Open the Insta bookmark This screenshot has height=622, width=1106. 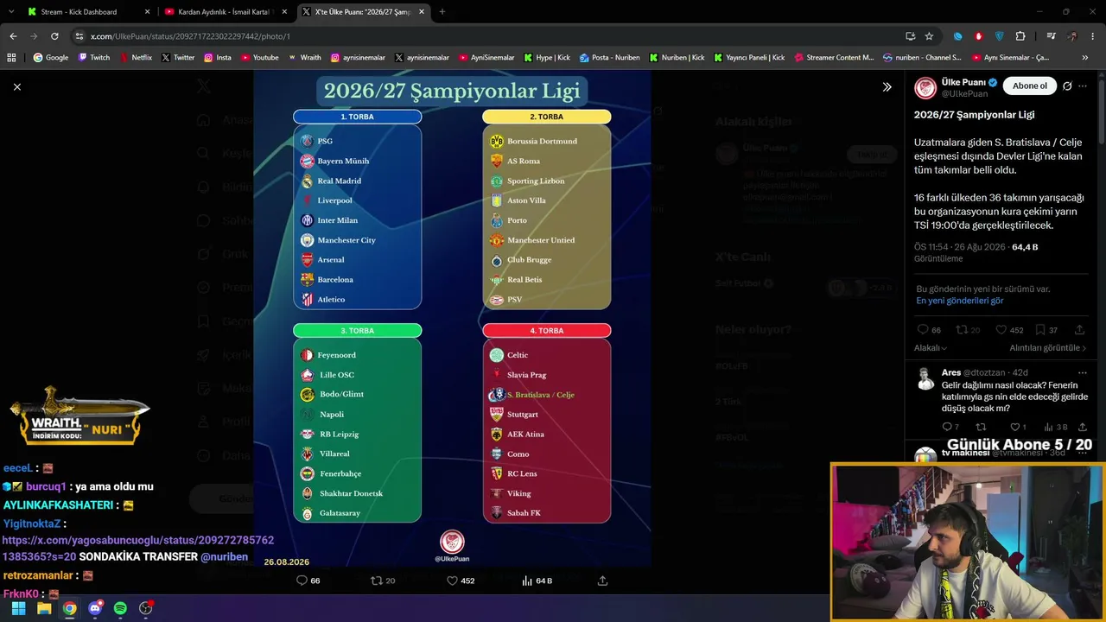pyautogui.click(x=218, y=58)
